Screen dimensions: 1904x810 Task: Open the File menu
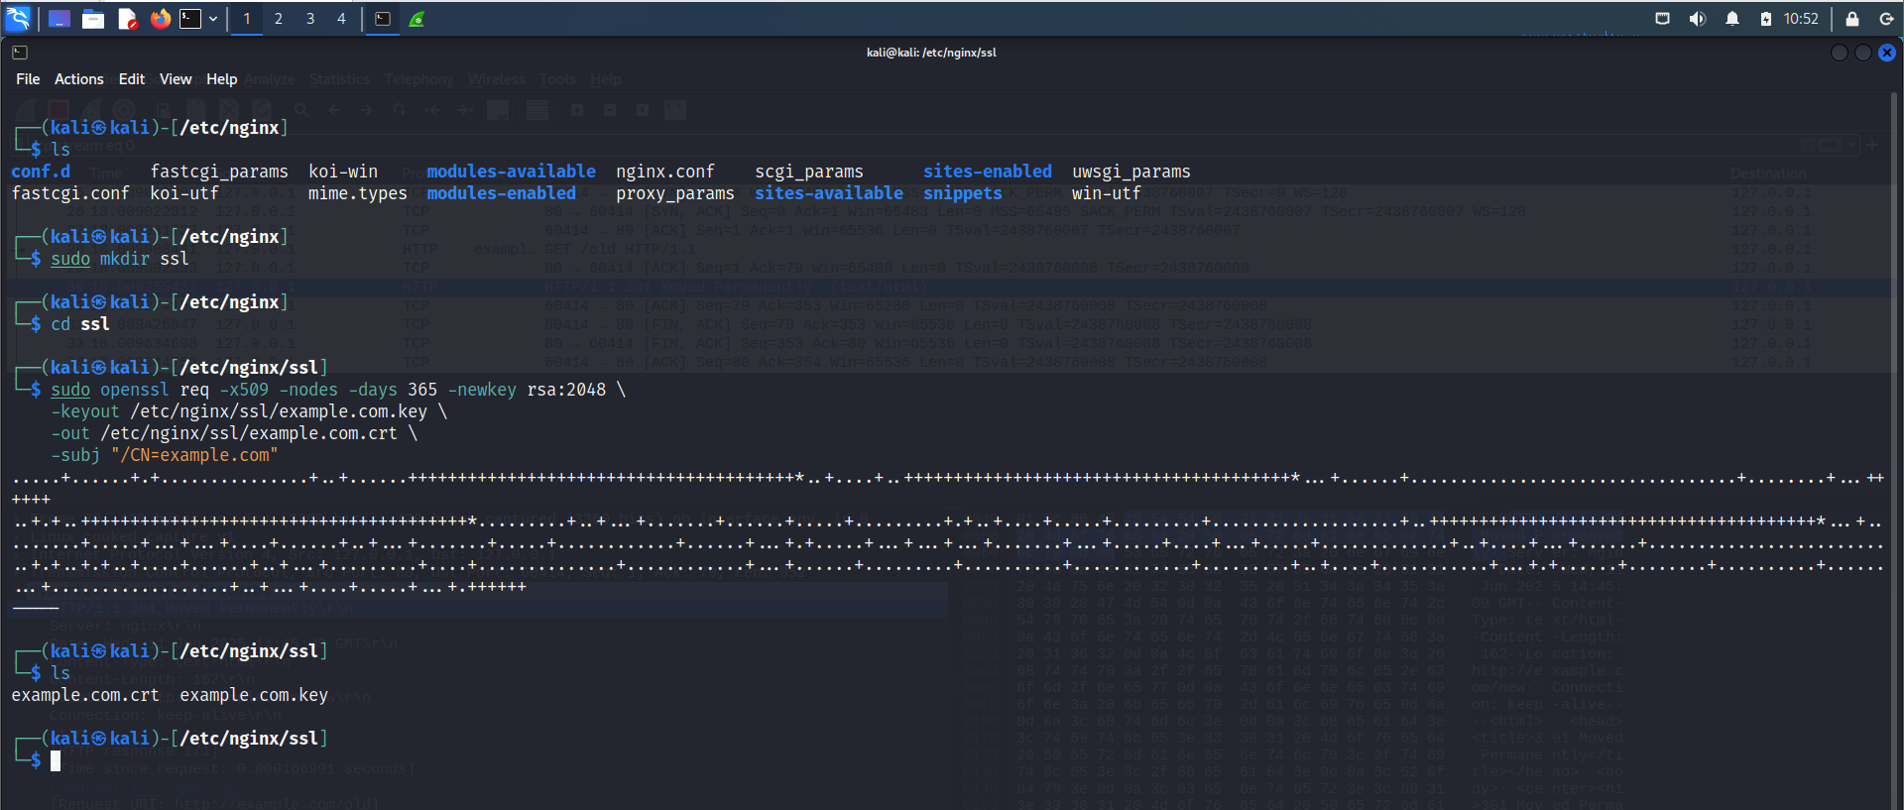pos(28,79)
